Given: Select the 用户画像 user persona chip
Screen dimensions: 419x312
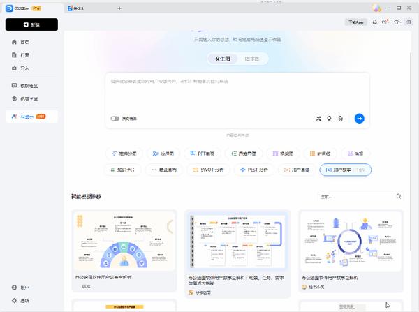Looking at the screenshot, I should point(296,170).
